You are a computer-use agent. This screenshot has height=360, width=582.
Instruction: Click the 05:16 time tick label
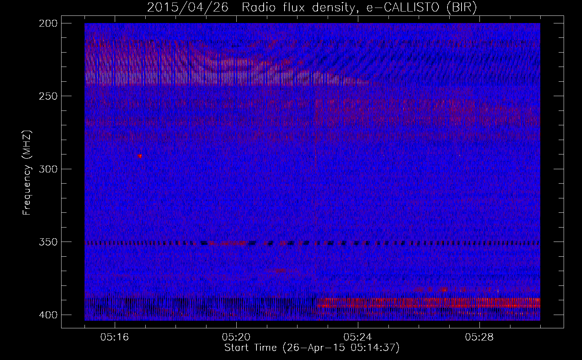coord(115,337)
